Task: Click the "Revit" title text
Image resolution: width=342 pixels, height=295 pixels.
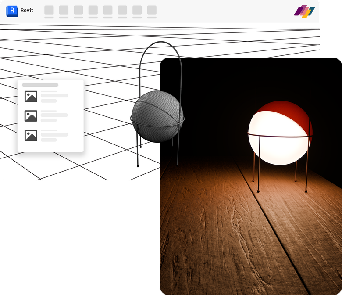Action: [x=27, y=10]
